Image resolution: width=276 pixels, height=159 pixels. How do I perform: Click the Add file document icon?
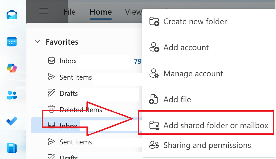(154, 99)
